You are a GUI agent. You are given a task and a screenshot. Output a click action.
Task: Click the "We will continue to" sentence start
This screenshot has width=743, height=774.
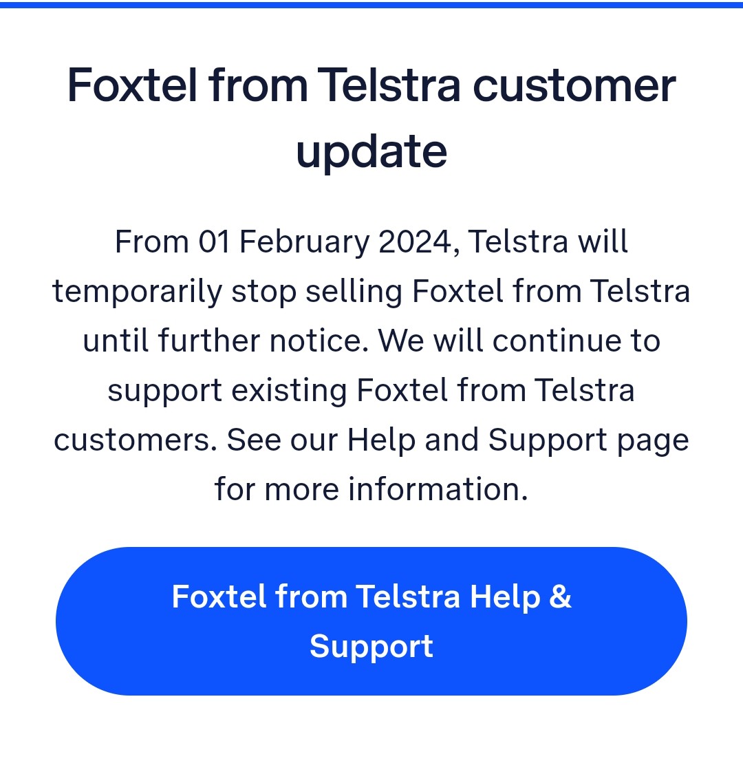point(519,341)
